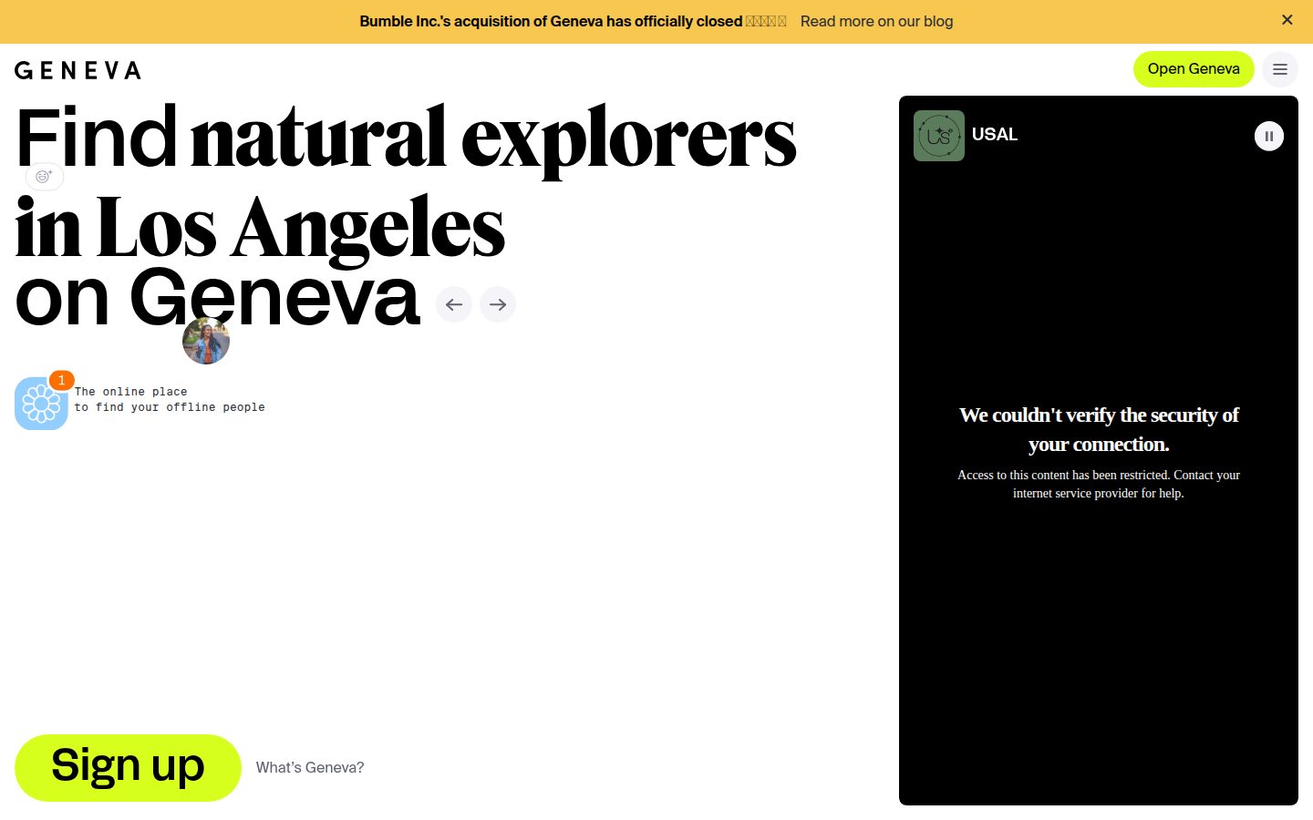Screen dimensions: 1313x820
Task: Show the previous headline with left arrow
Action: pos(454,304)
